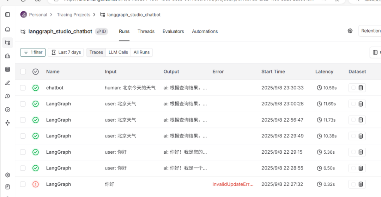Click the Latency column header
Image resolution: width=381 pixels, height=197 pixels.
325,71
